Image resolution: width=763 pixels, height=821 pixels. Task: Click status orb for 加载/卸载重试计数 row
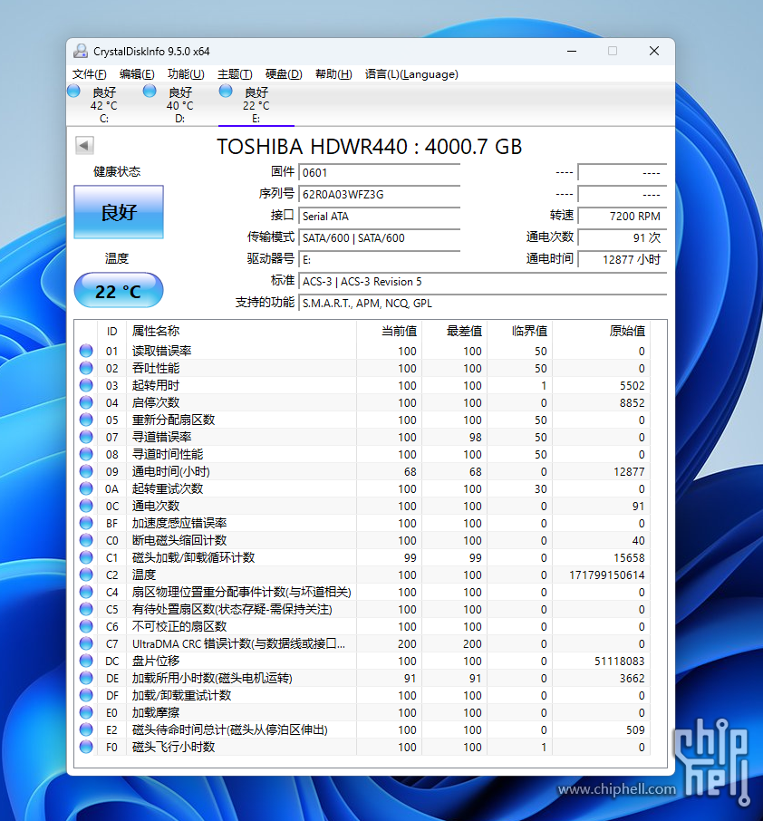(86, 695)
